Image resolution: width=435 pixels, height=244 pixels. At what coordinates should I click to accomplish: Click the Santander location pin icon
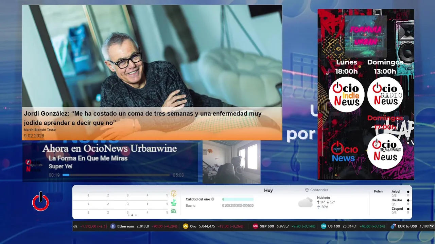tap(307, 190)
